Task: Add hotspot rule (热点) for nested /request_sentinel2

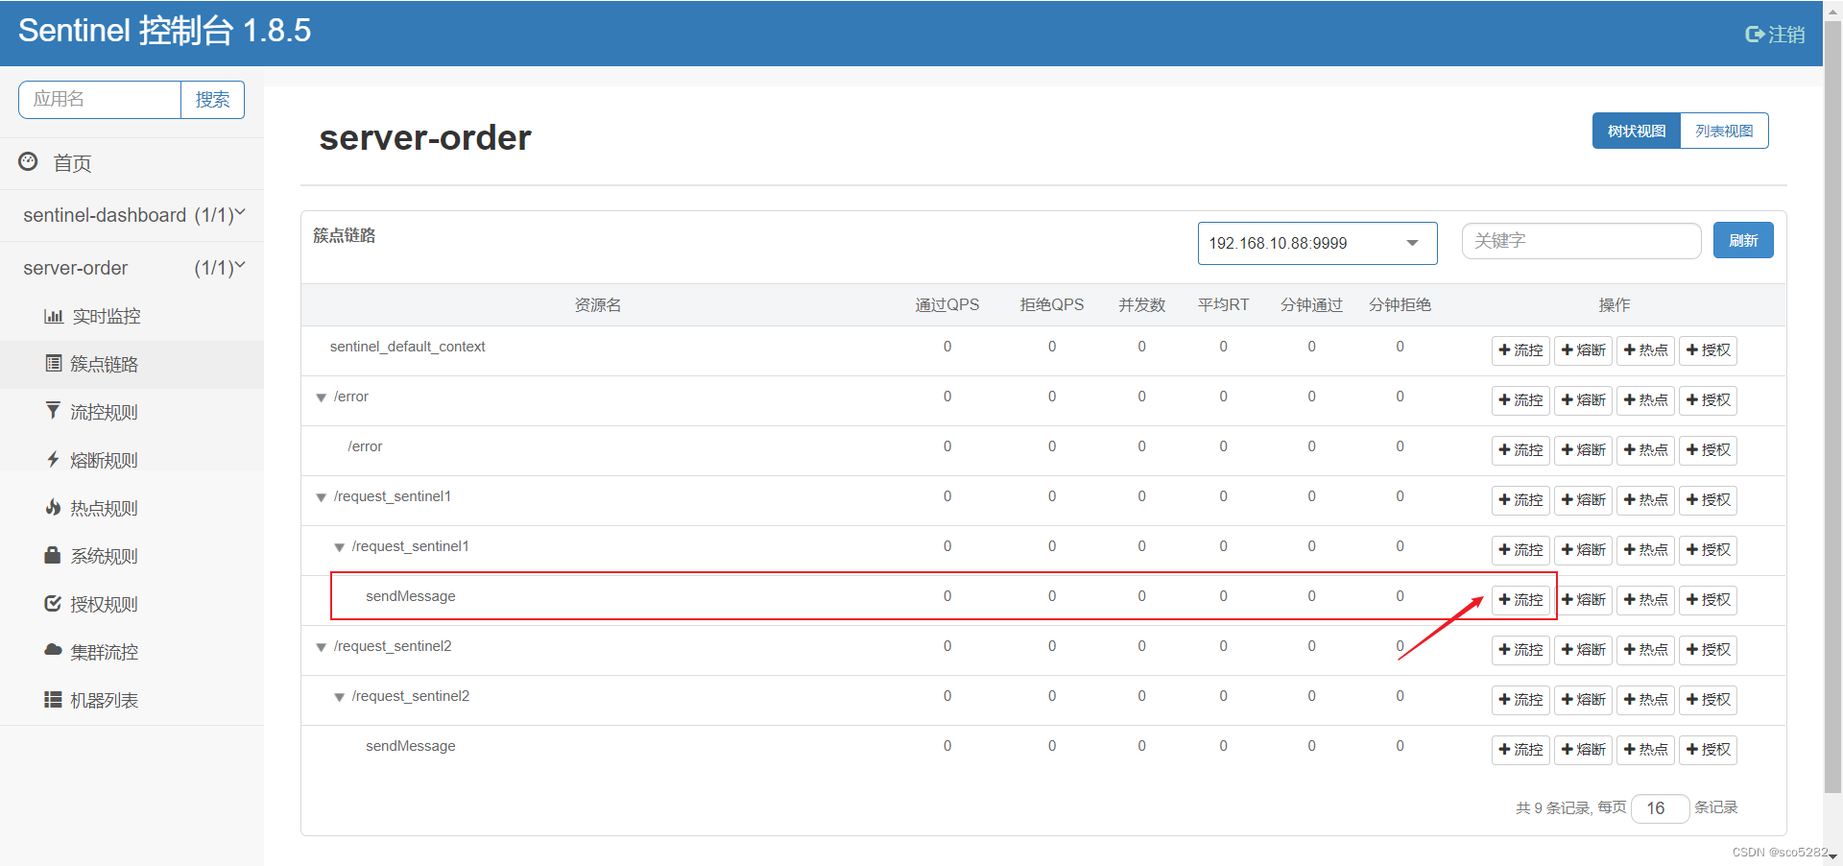Action: (1645, 700)
